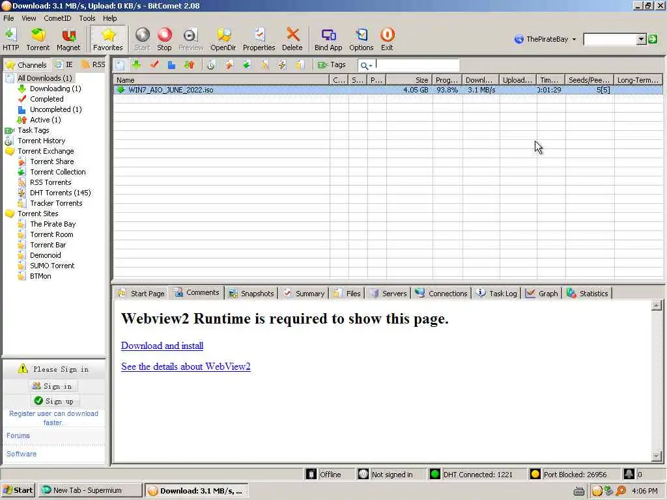This screenshot has height=500, width=667.
Task: Expand the top-right search combo box arrow
Action: [642, 40]
